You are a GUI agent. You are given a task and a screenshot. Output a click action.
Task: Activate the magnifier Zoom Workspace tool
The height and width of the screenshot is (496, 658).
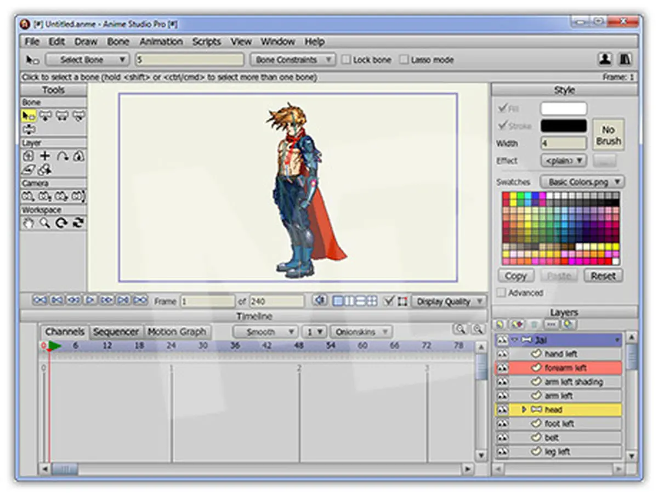(45, 223)
